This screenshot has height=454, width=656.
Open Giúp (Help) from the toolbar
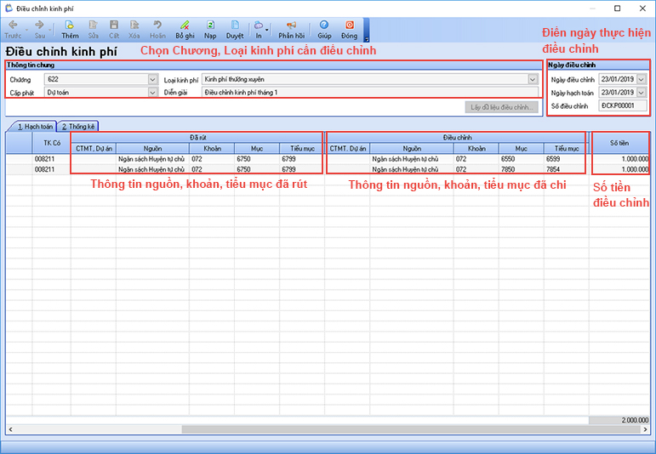(324, 30)
